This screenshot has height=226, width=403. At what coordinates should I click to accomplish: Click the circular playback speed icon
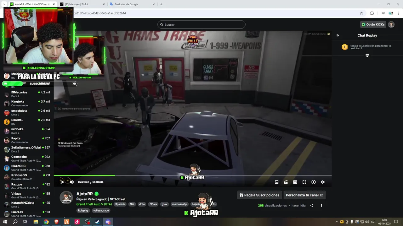(314, 182)
